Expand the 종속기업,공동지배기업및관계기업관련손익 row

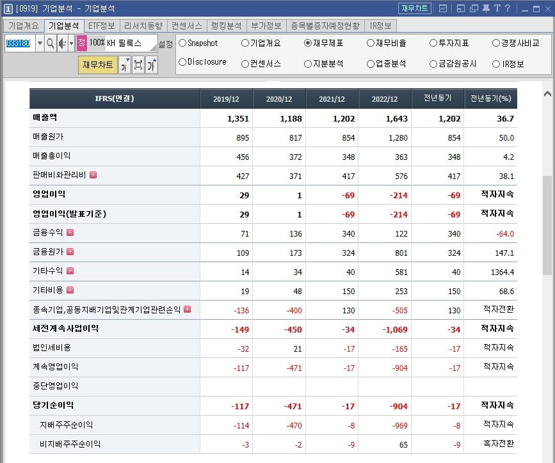[188, 309]
